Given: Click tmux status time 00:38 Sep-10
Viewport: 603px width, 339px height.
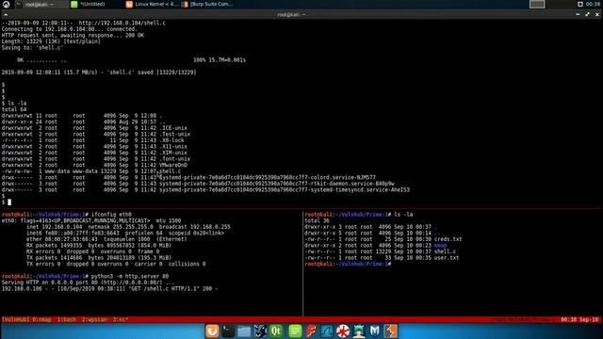Looking at the screenshot, I should pyautogui.click(x=580, y=319).
